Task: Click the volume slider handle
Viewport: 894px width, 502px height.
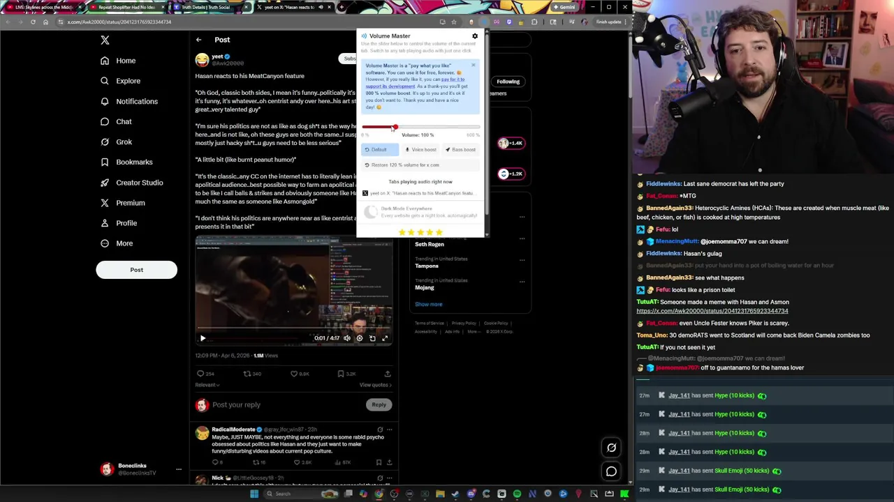Action: pos(395,127)
